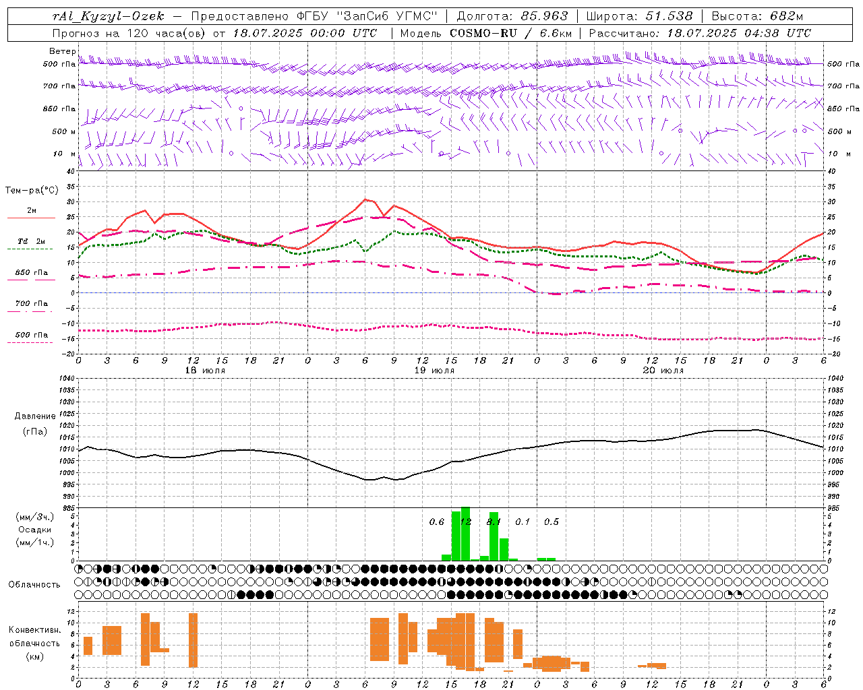863x690 pixels.
Task: Click the Td 2м dew point legend entry
Action: [x=32, y=241]
